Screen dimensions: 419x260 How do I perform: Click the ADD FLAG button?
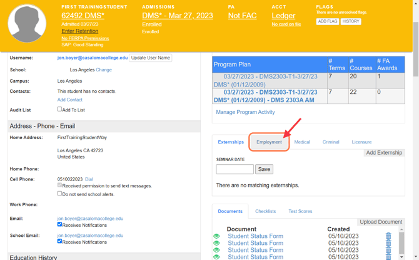click(x=328, y=21)
